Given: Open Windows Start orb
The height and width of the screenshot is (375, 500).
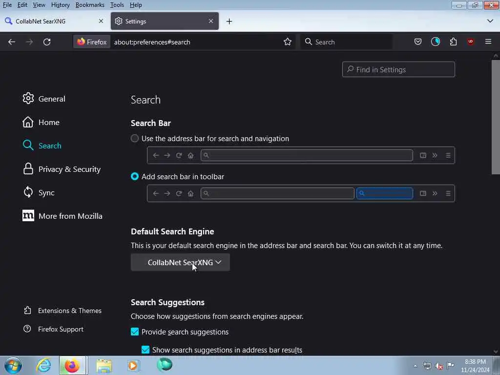Looking at the screenshot, I should (13, 365).
